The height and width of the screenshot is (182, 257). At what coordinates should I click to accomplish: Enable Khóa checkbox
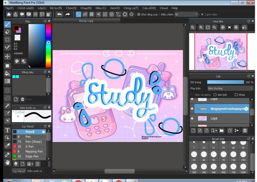pos(236,95)
